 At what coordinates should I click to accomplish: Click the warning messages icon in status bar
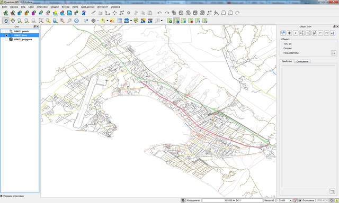click(x=336, y=200)
